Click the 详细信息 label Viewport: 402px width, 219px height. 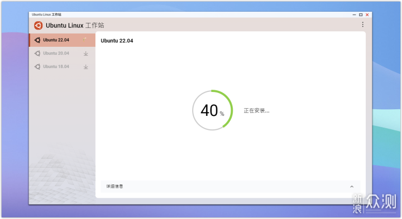click(114, 186)
